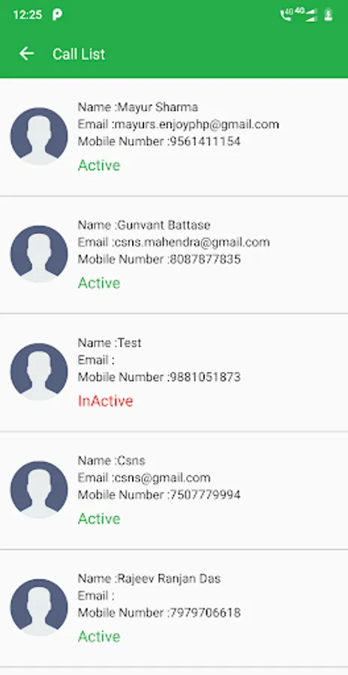This screenshot has width=348, height=675.
Task: Tap the red InActive status of Test
Action: (106, 400)
